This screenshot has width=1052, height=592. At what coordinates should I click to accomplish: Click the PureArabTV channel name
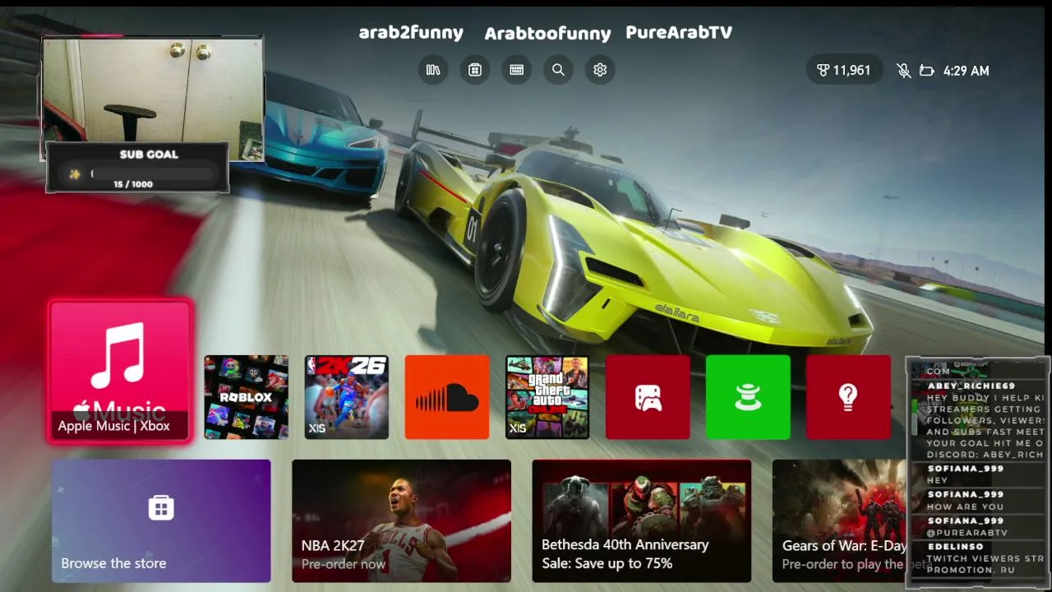tap(679, 33)
